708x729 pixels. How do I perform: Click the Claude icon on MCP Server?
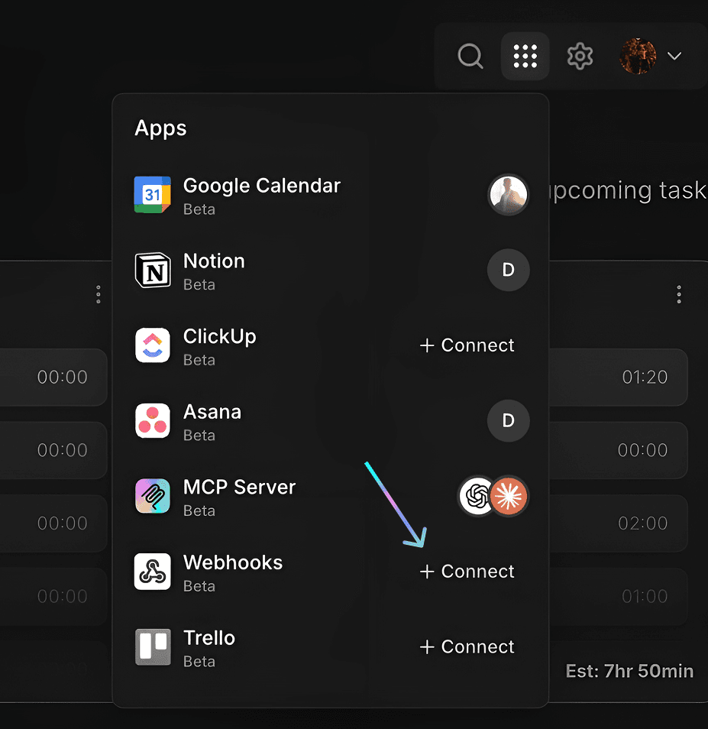pos(509,496)
